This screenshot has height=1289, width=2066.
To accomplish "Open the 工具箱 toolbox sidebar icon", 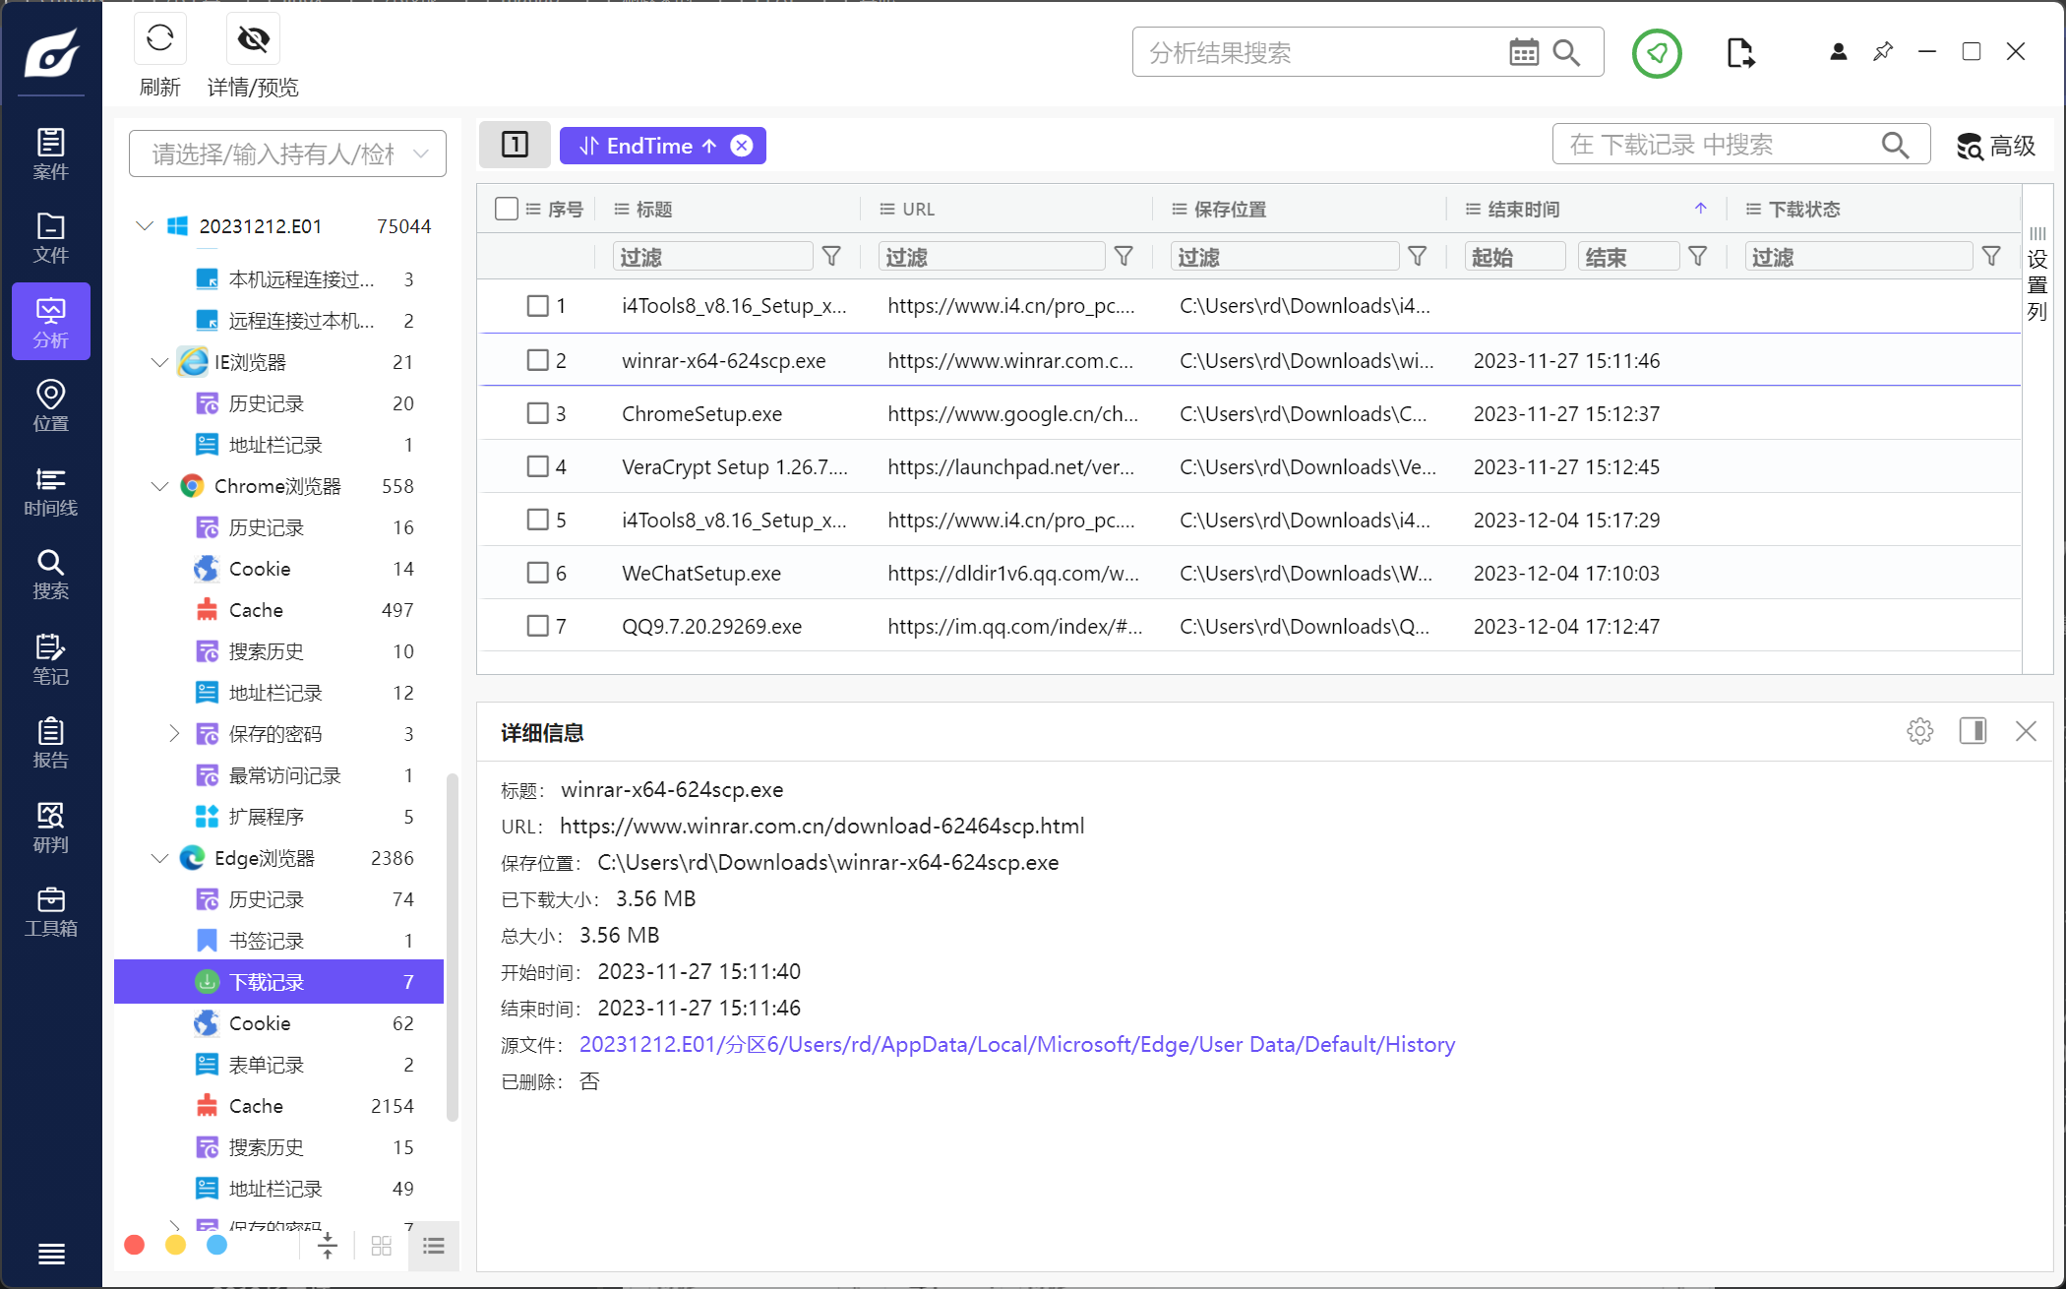I will click(50, 911).
